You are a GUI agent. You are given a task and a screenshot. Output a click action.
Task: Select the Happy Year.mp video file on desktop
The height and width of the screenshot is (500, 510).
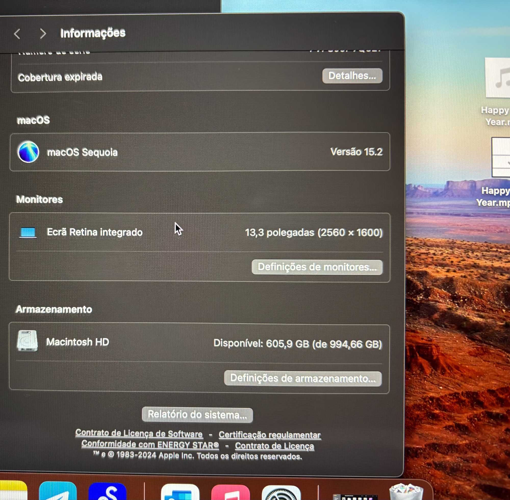[501, 157]
